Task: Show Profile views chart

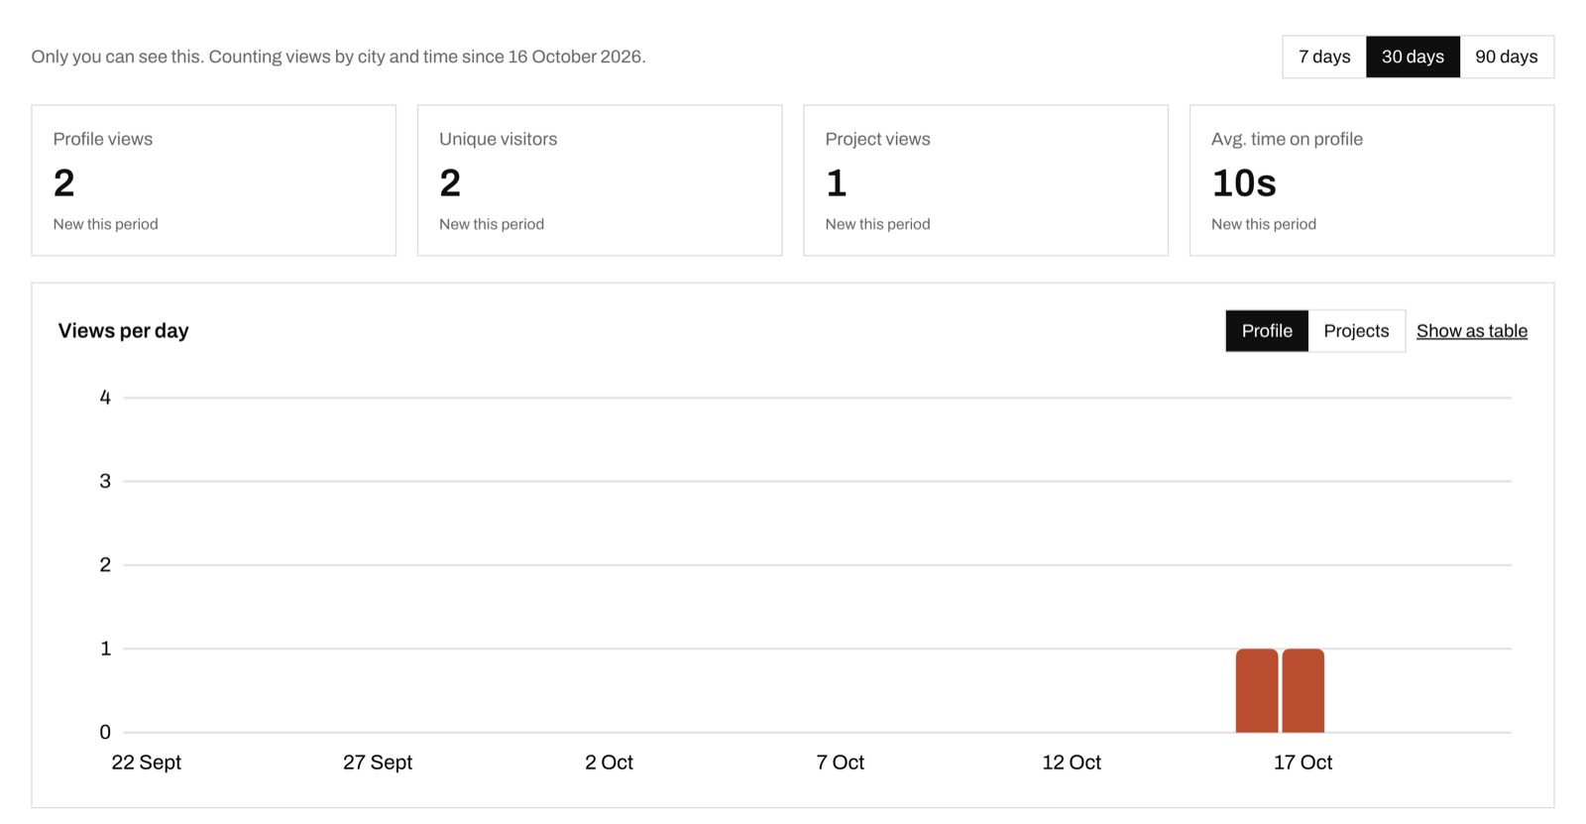Action: tap(1267, 331)
